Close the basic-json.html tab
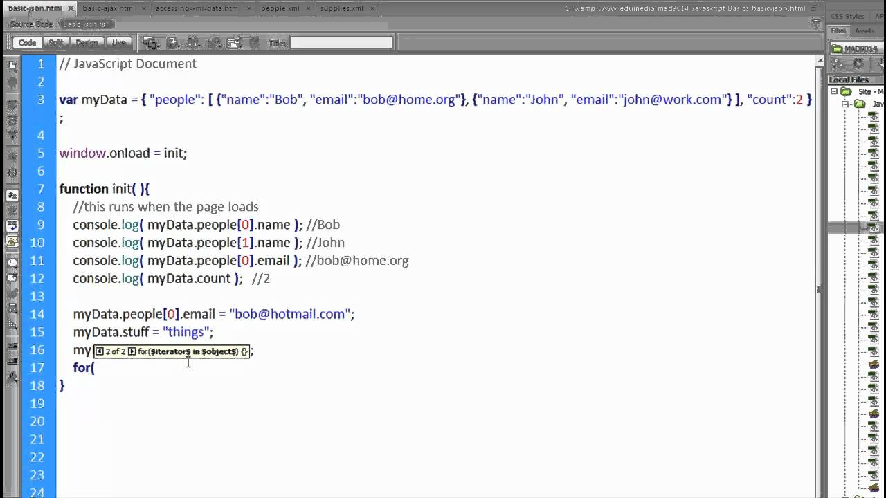886x498 pixels. (x=71, y=8)
